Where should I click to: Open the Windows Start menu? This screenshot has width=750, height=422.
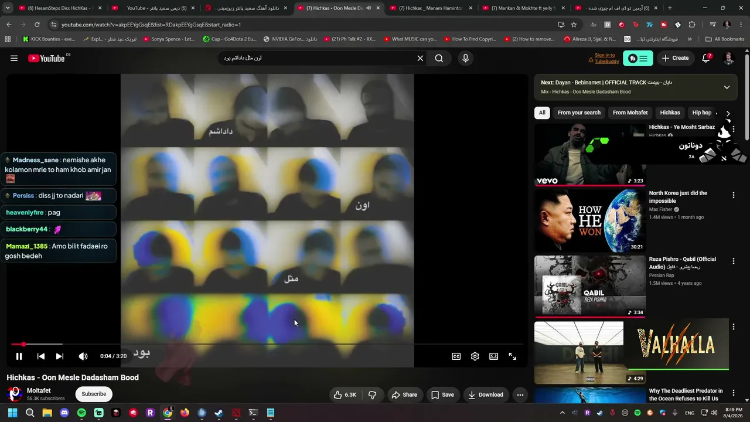(12, 413)
